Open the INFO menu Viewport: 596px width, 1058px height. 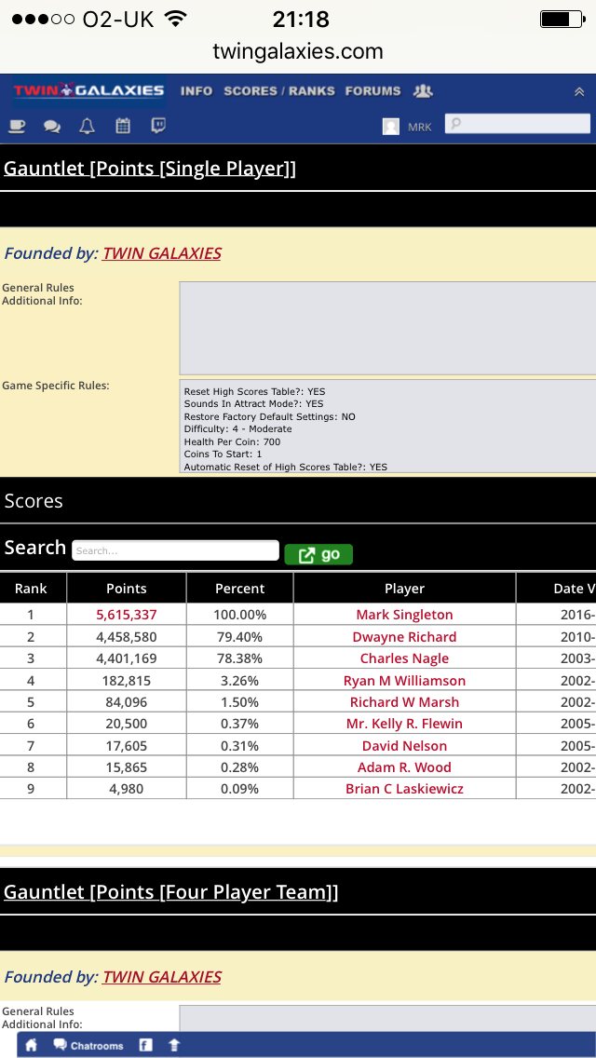click(x=196, y=91)
